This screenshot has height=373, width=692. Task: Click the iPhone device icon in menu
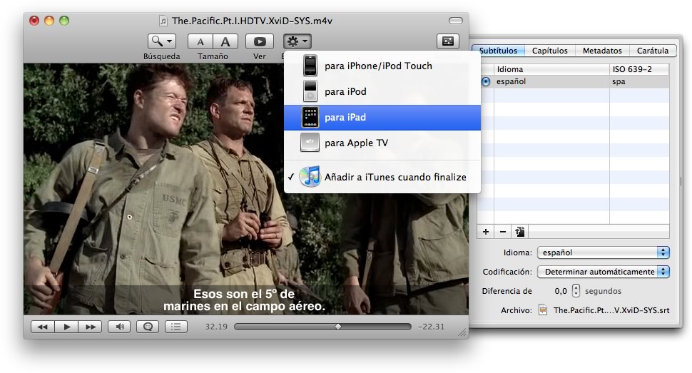tap(310, 66)
